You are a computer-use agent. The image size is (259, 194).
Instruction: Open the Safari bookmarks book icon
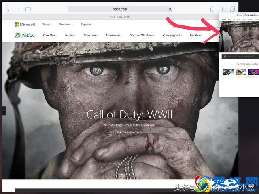(x=28, y=9)
